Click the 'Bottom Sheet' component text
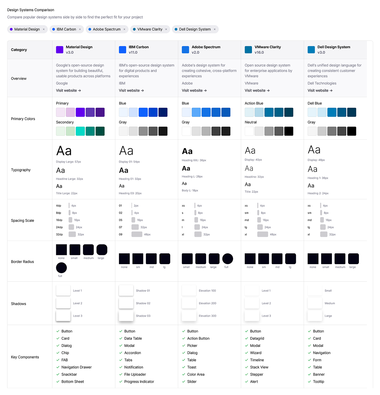Viewport: 380px width, 395px height. [x=72, y=382]
